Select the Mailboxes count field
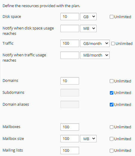This screenshot has height=156, width=135. 70,127
